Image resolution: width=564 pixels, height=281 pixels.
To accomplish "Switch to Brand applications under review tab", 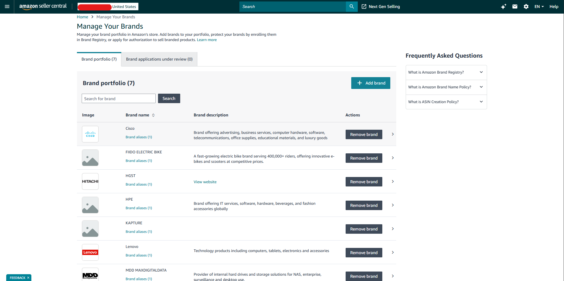I will pyautogui.click(x=159, y=59).
